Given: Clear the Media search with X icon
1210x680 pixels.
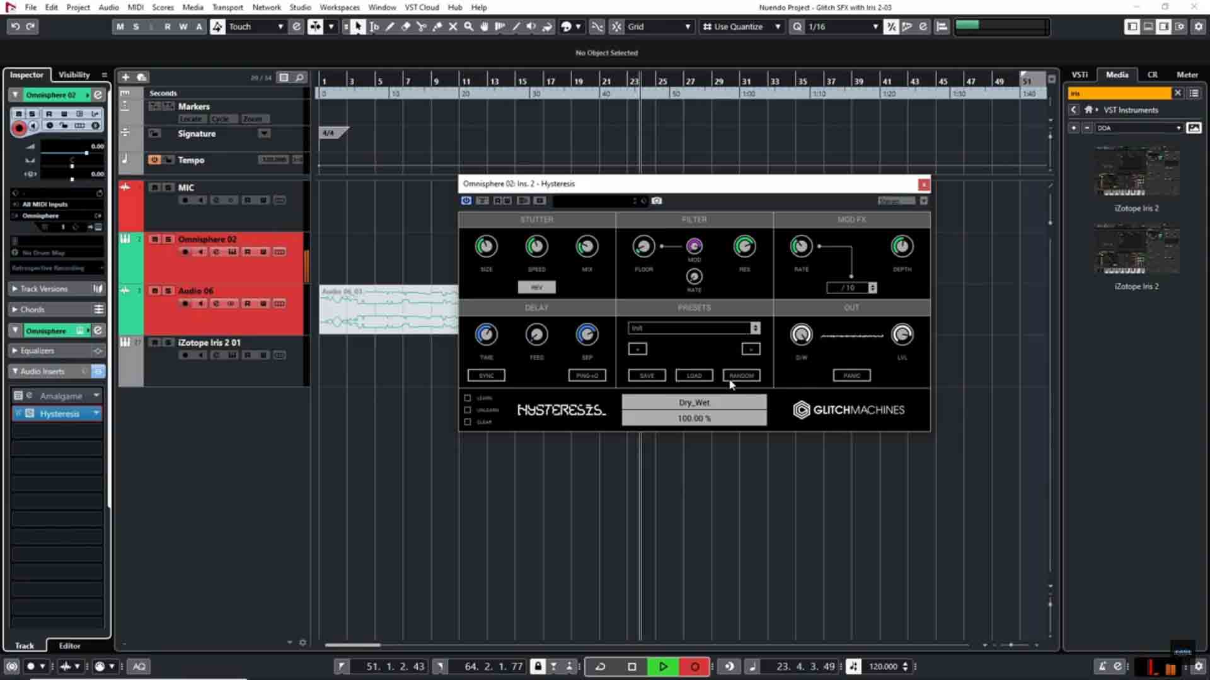Looking at the screenshot, I should [1177, 93].
